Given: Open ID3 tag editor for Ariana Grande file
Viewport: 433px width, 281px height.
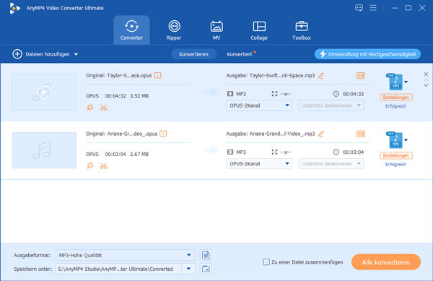Looking at the screenshot, I should 360,134.
